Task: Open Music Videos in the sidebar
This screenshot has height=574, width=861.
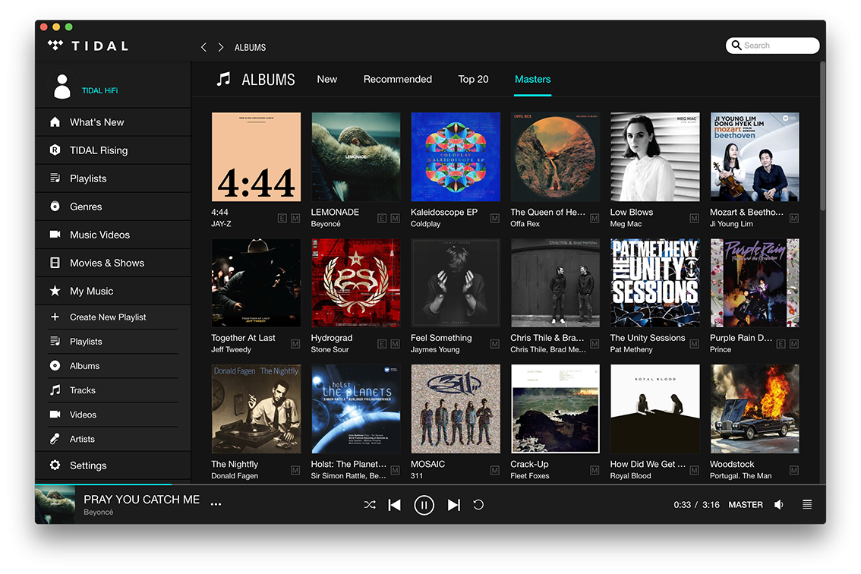Action: click(113, 235)
